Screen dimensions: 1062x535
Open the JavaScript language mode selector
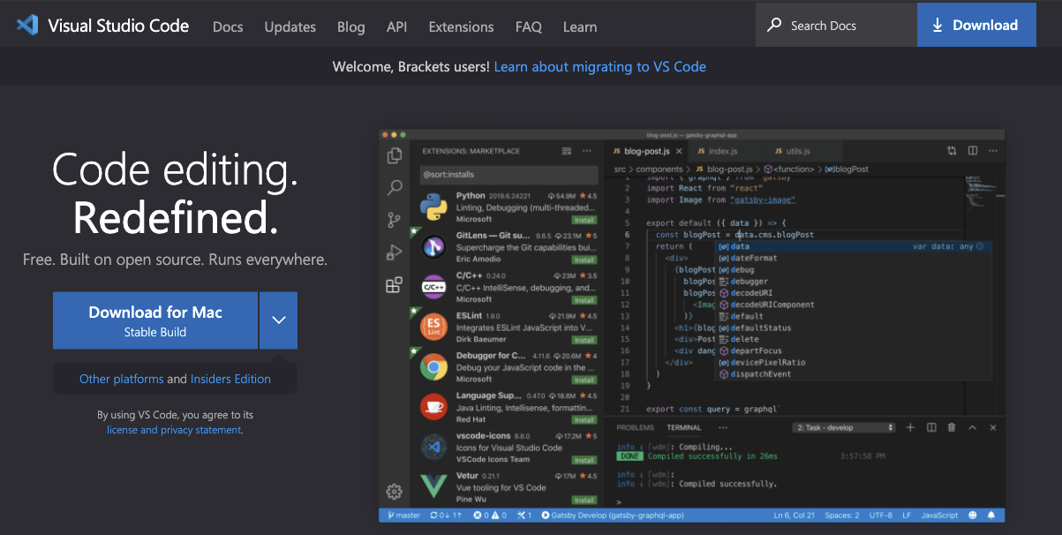[939, 515]
